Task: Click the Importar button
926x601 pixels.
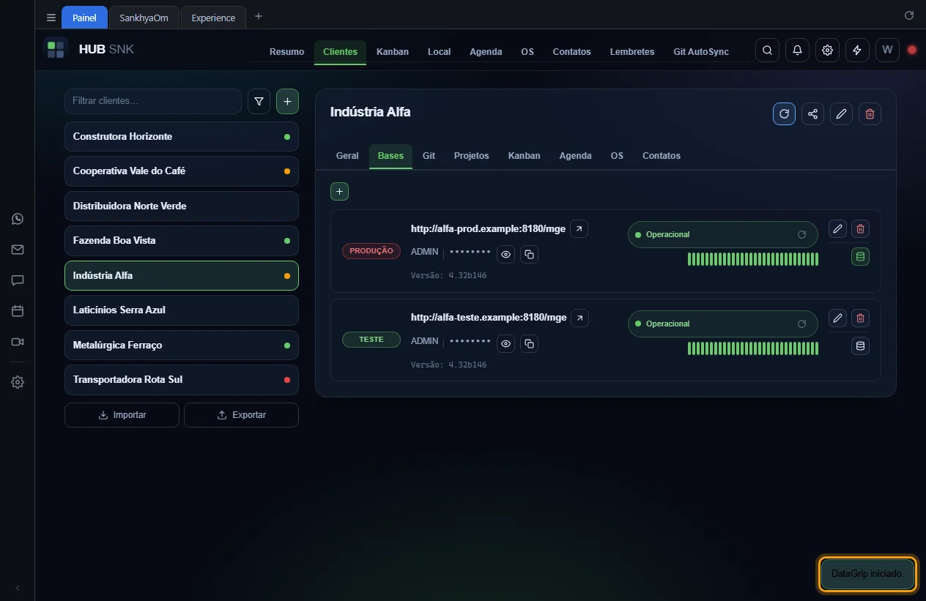Action: click(122, 415)
